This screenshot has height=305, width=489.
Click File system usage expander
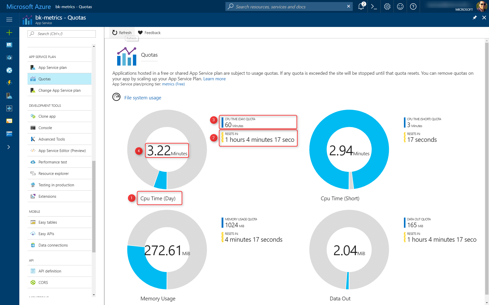[x=143, y=98]
